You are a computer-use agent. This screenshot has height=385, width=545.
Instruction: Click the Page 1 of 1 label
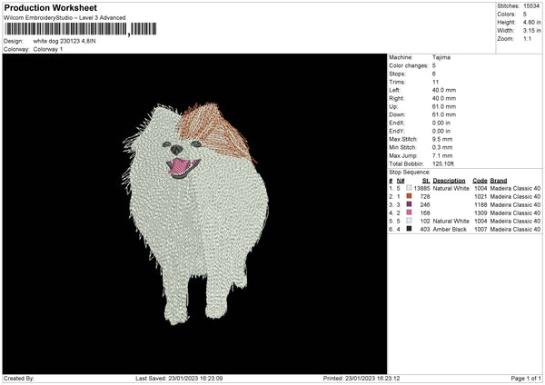526,379
